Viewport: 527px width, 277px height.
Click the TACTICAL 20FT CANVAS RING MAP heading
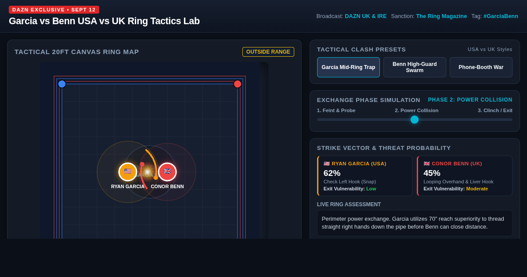[77, 52]
